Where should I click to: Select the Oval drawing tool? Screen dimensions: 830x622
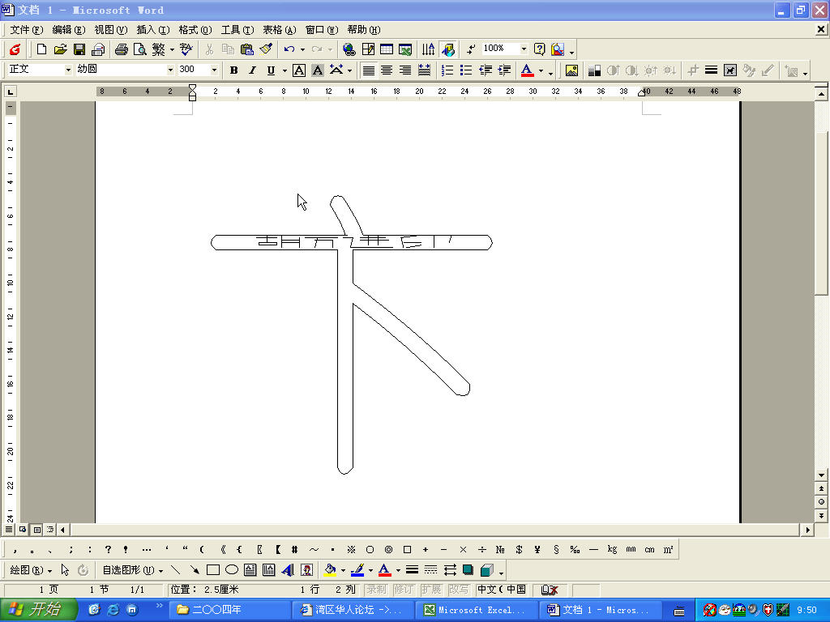[x=232, y=570]
